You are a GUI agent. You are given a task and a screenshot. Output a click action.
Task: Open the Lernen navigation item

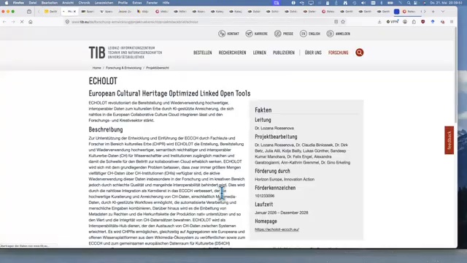pyautogui.click(x=260, y=53)
